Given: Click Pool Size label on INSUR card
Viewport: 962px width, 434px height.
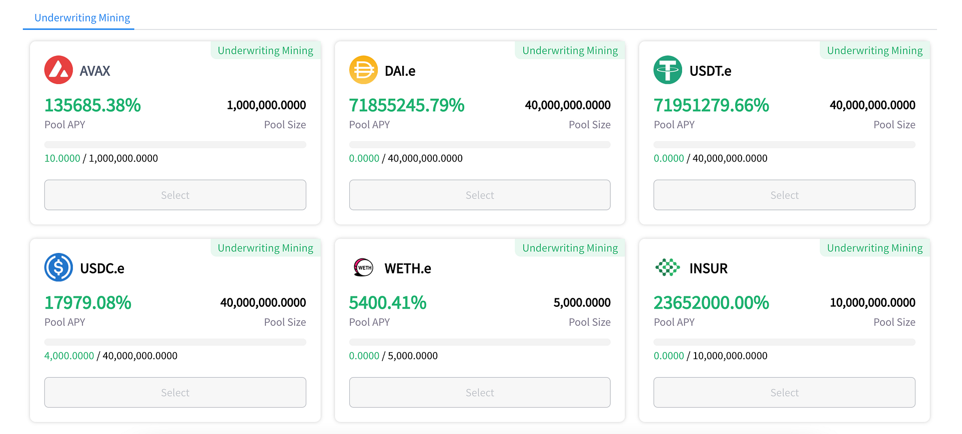Looking at the screenshot, I should click(x=894, y=322).
